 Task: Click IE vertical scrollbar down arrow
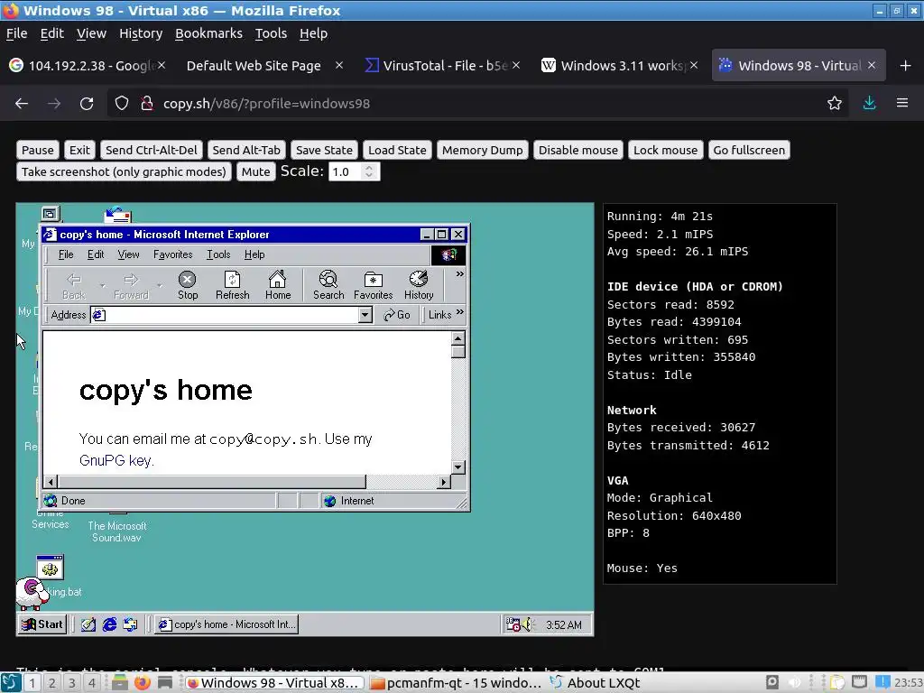pos(458,467)
